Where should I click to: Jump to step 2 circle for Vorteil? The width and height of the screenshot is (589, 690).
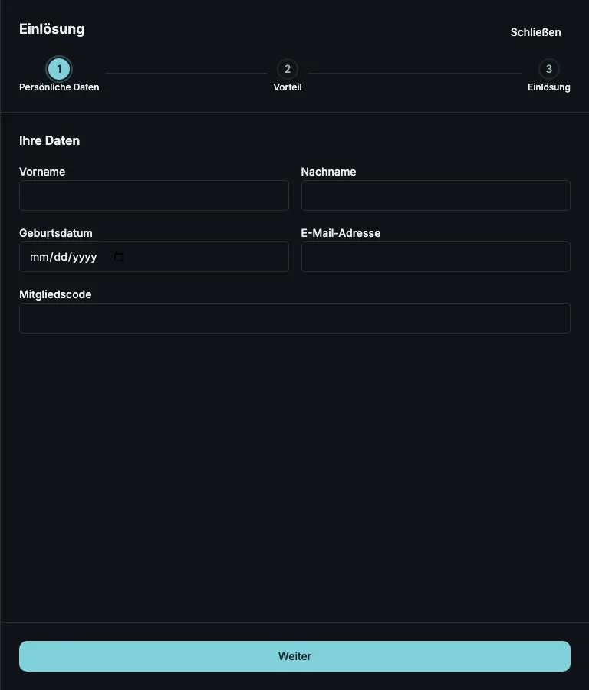pyautogui.click(x=288, y=69)
